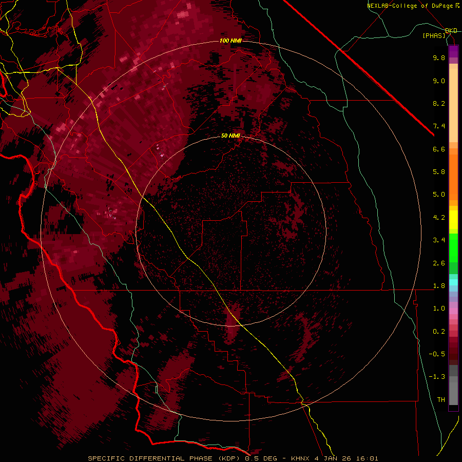Click the -1.3 value on the color scale
The height and width of the screenshot is (462, 462).
tap(437, 377)
